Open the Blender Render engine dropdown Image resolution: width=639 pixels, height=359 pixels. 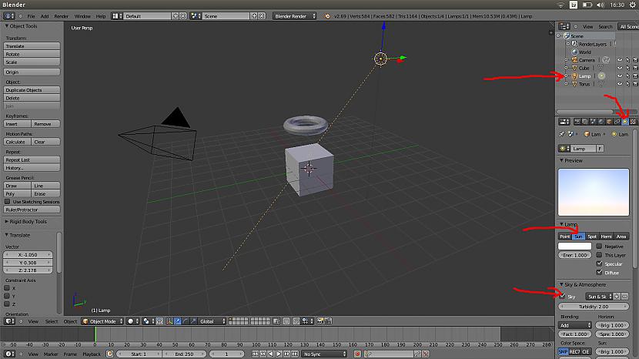tap(295, 16)
